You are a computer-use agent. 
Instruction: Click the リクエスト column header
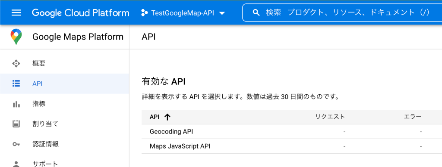tap(330, 117)
